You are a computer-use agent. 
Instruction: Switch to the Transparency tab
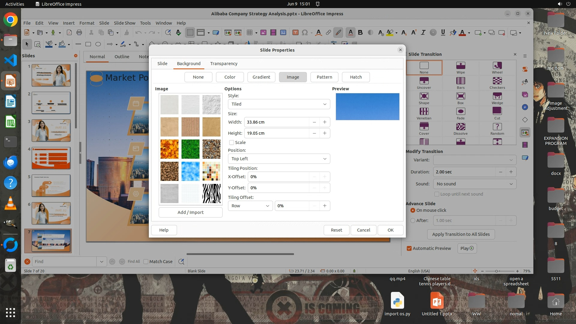(x=223, y=64)
